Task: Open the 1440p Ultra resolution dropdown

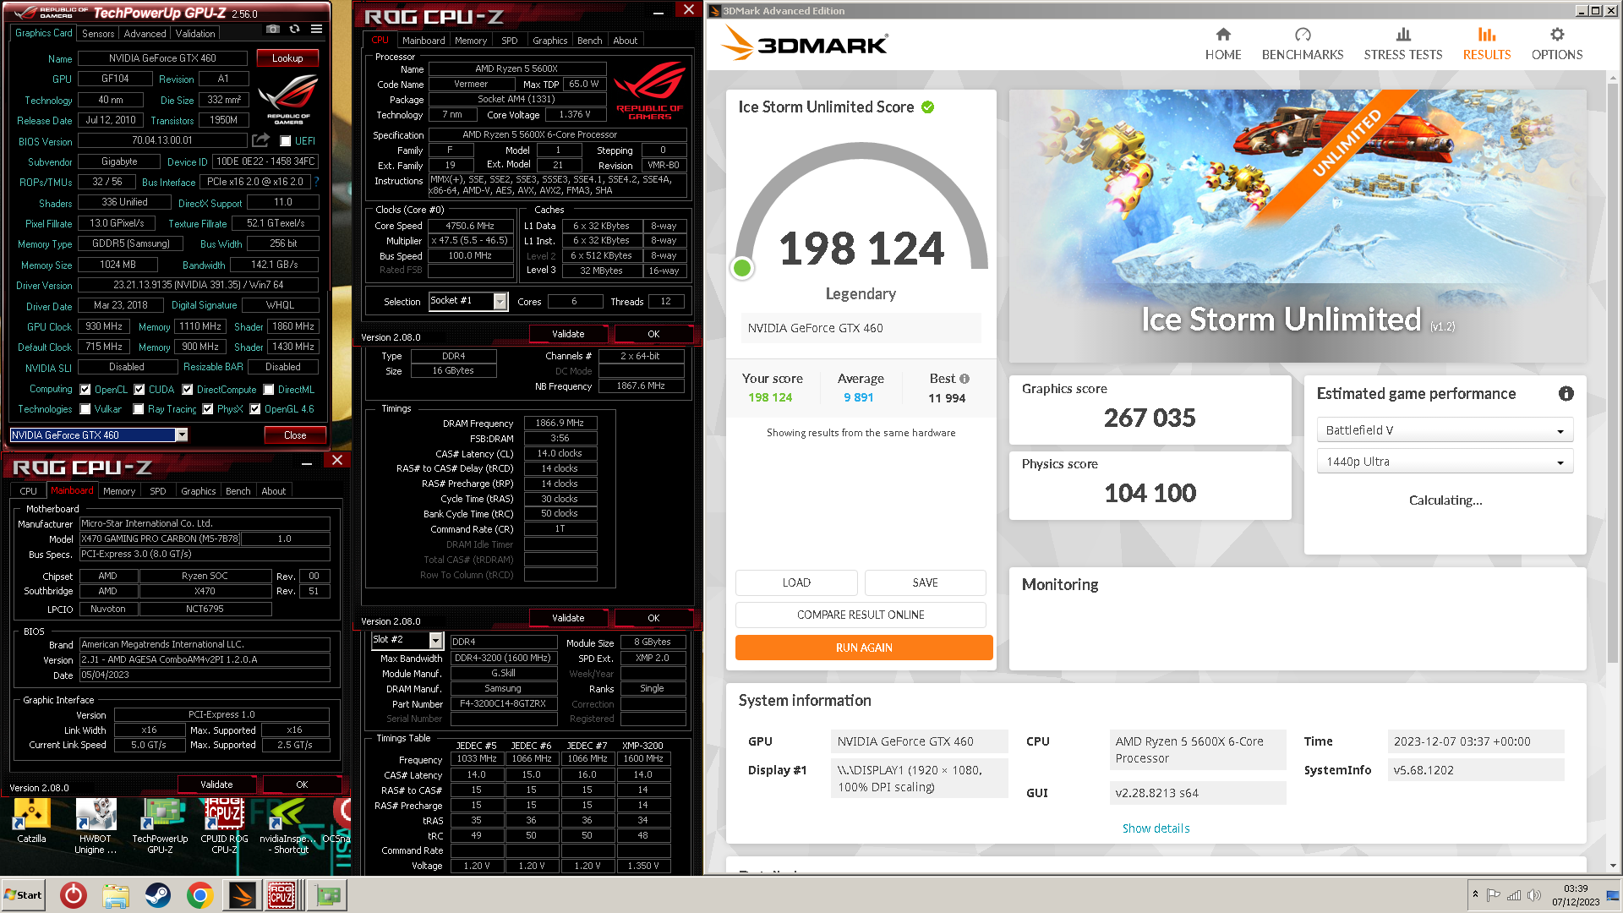Action: (x=1445, y=462)
